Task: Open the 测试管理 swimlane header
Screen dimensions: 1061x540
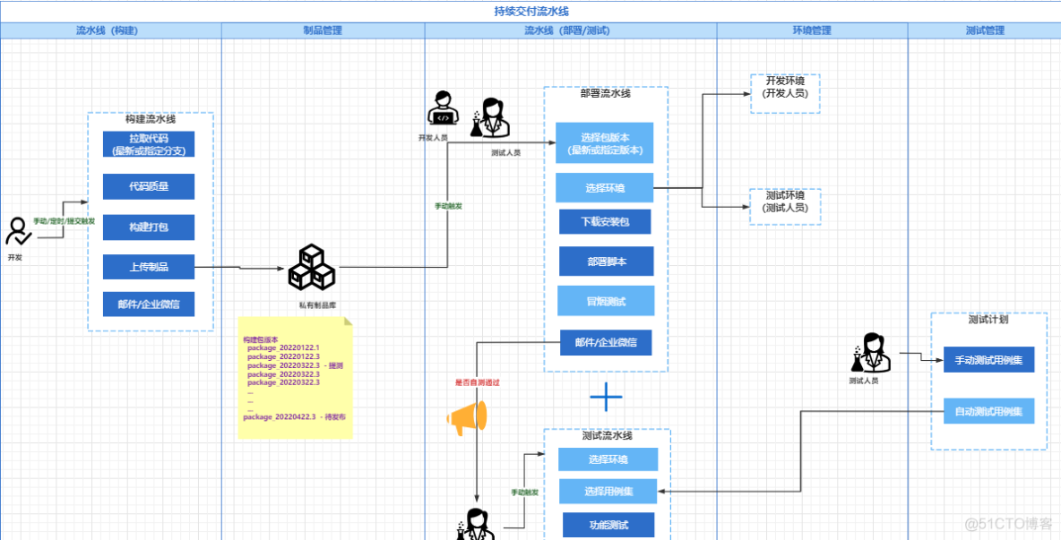Action: 984,30
